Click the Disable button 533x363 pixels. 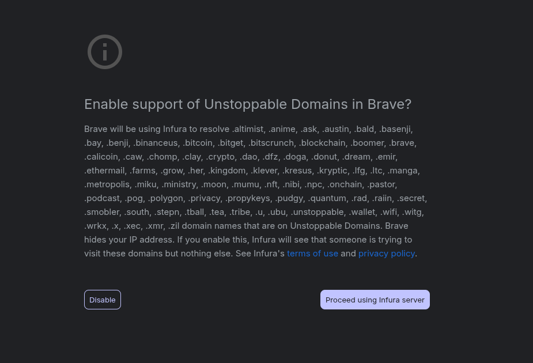pyautogui.click(x=103, y=300)
